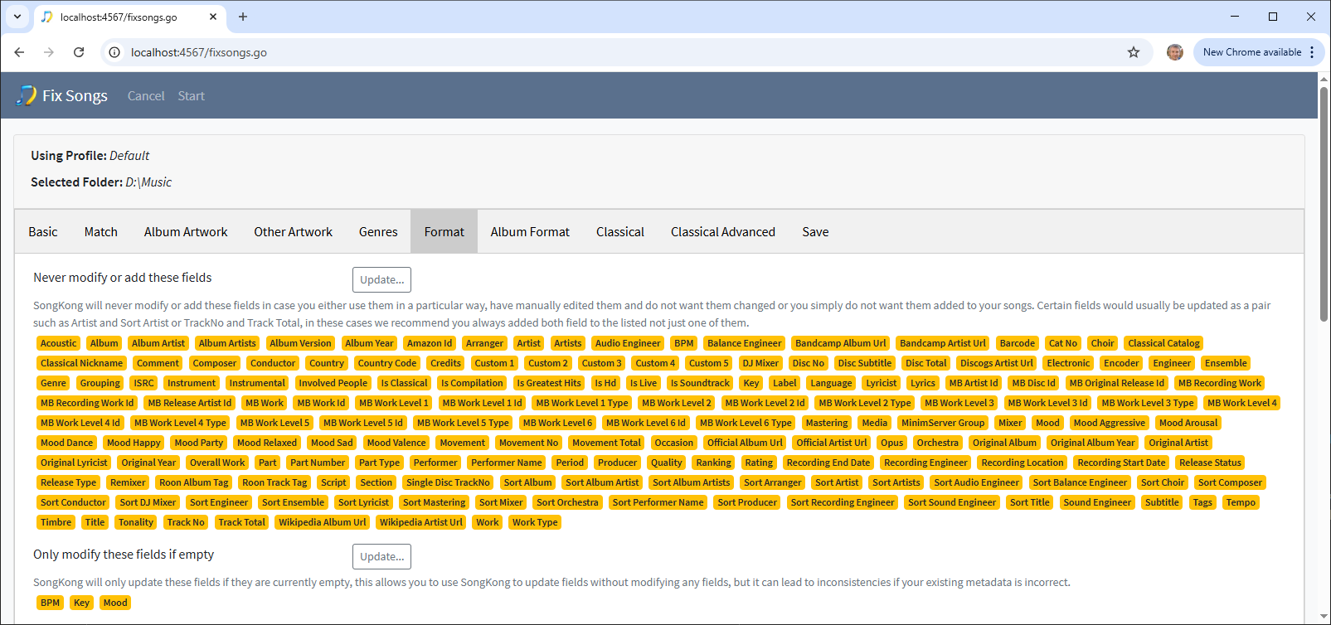Select the Genres tab

pyautogui.click(x=378, y=232)
